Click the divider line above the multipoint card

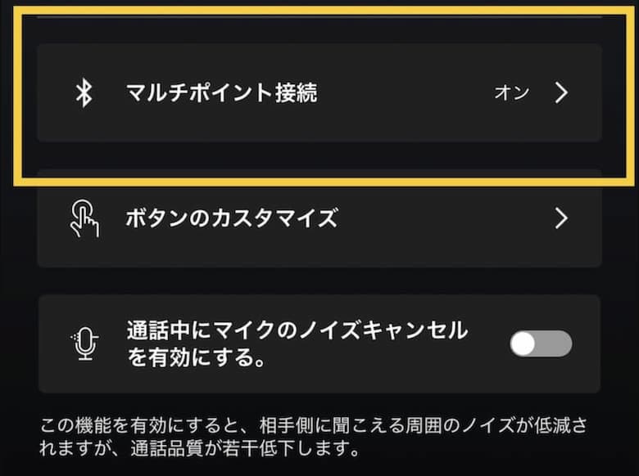tap(319, 17)
